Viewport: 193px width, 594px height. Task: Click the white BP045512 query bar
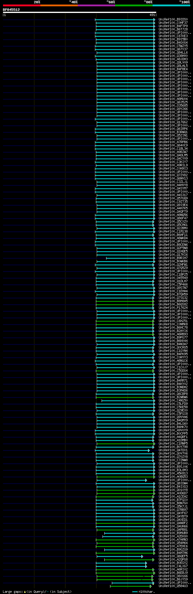(79, 12)
